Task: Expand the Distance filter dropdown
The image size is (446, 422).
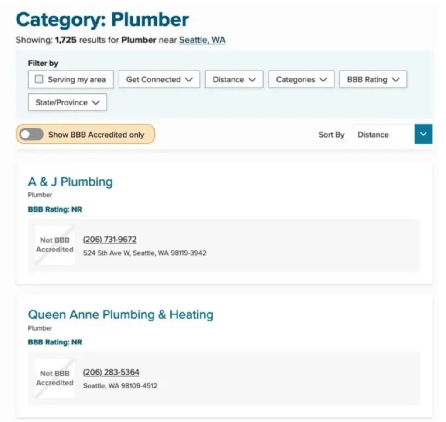Action: 234,80
